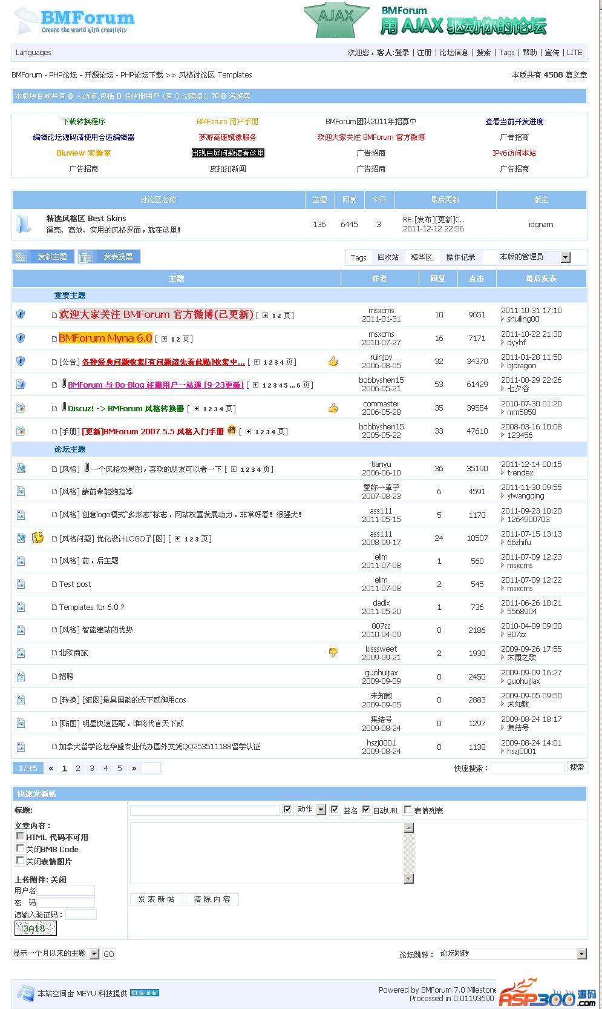Click the topic status icon for Test post
The height and width of the screenshot is (1009, 602).
[21, 584]
